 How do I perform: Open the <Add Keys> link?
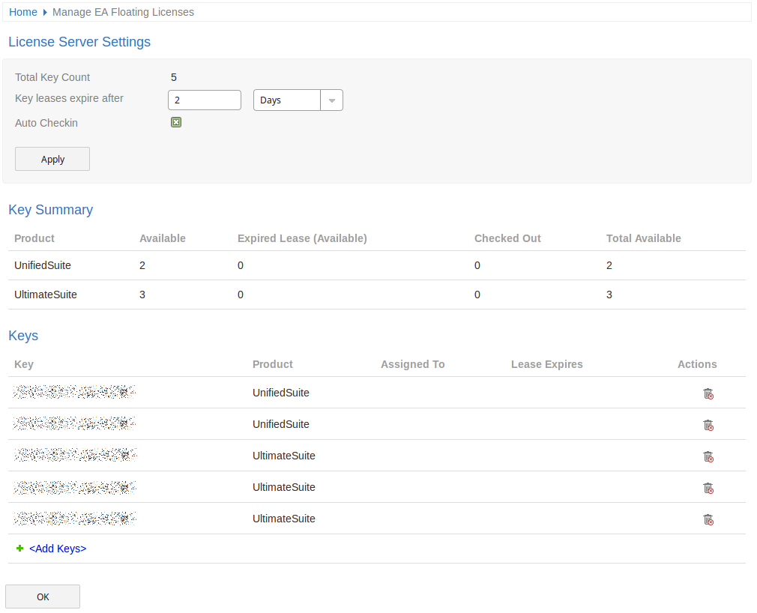pyautogui.click(x=58, y=549)
